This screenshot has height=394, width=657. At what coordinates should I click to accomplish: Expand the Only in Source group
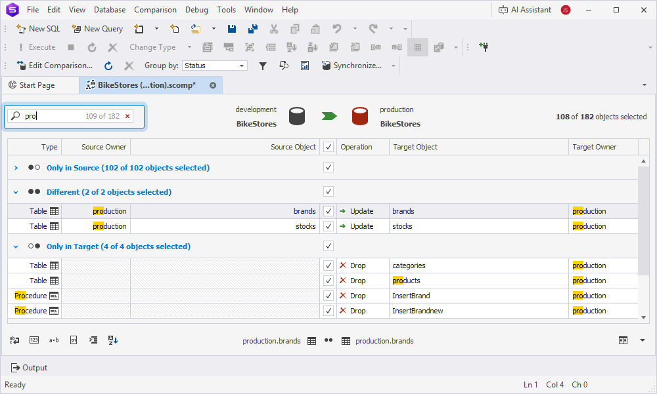click(16, 168)
